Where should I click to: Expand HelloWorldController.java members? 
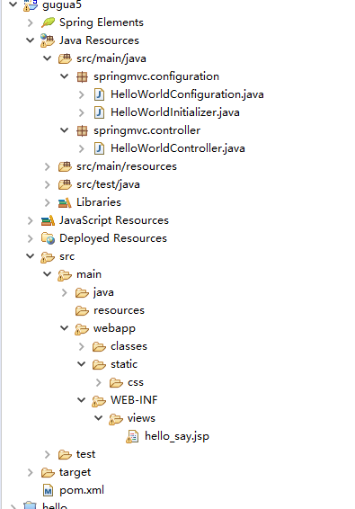[x=82, y=149]
